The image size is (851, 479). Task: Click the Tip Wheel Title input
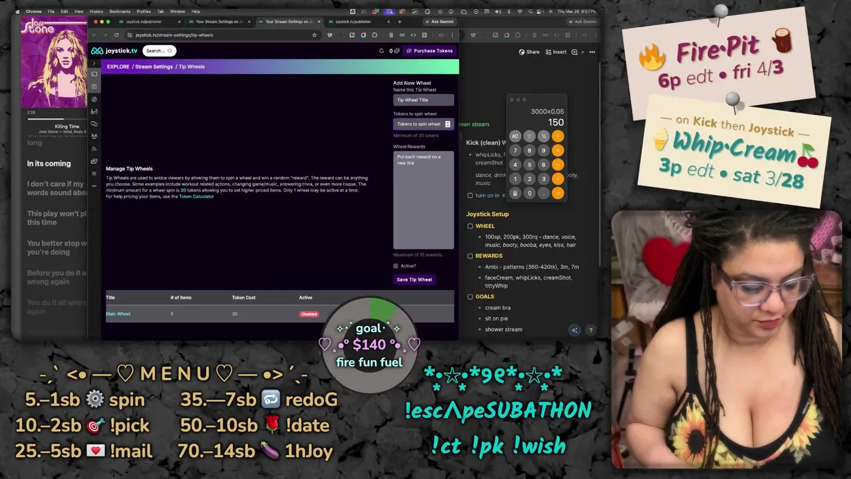coord(424,100)
